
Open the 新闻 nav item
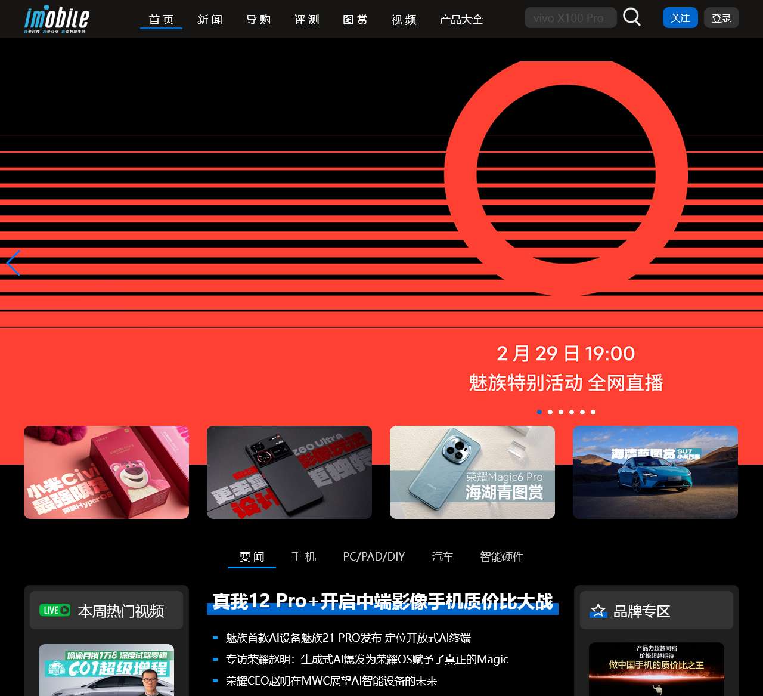(x=210, y=20)
